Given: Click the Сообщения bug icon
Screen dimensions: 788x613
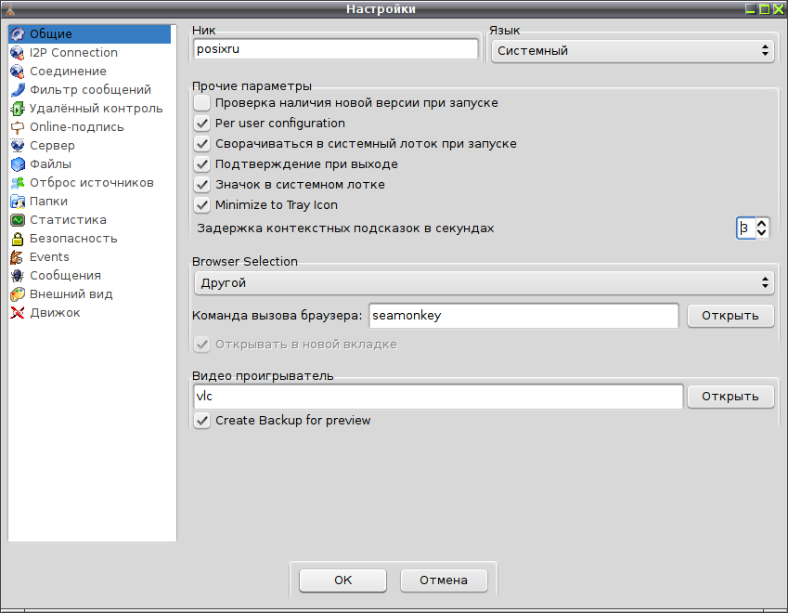Looking at the screenshot, I should pyautogui.click(x=18, y=276).
